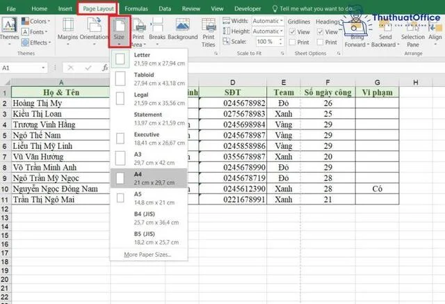The image size is (445, 304).
Task: Click the Cancel X in formula bar
Action: 71,68
